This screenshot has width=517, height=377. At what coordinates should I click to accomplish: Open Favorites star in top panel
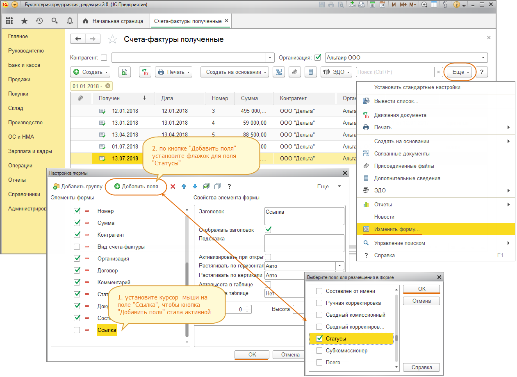point(25,21)
